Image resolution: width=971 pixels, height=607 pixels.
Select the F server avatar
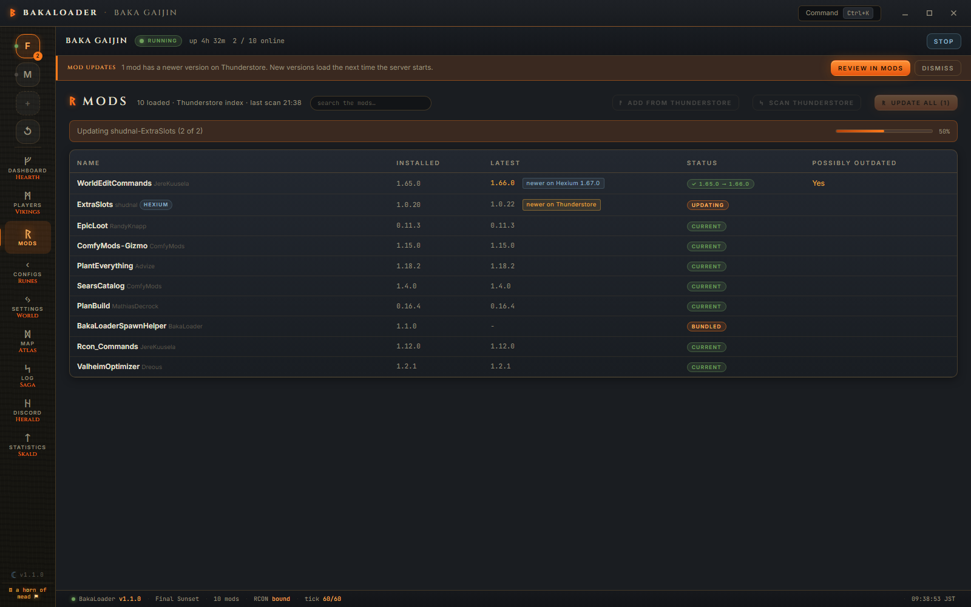click(x=27, y=46)
